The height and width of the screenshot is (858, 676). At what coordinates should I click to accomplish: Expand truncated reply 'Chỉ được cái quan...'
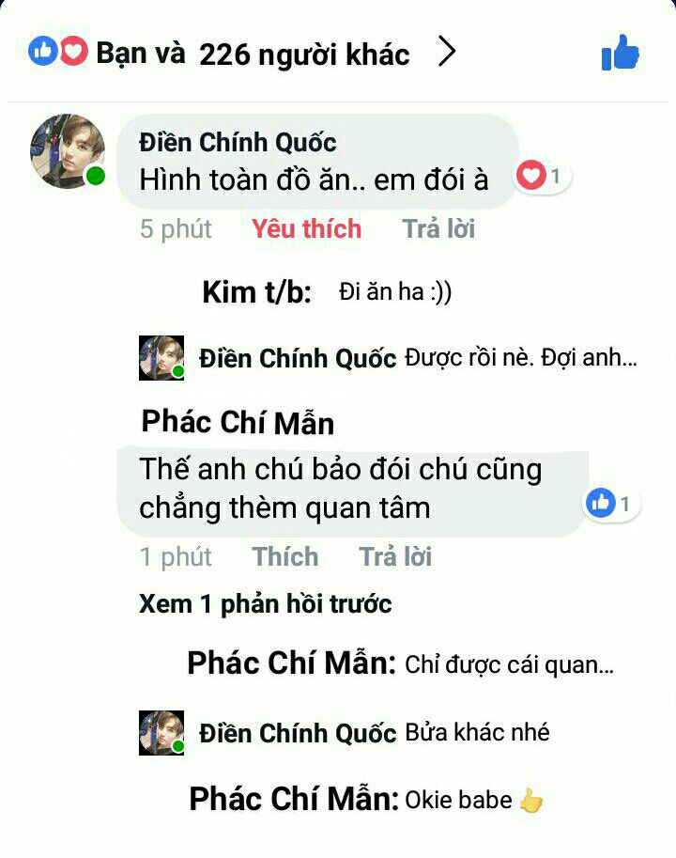point(509,664)
